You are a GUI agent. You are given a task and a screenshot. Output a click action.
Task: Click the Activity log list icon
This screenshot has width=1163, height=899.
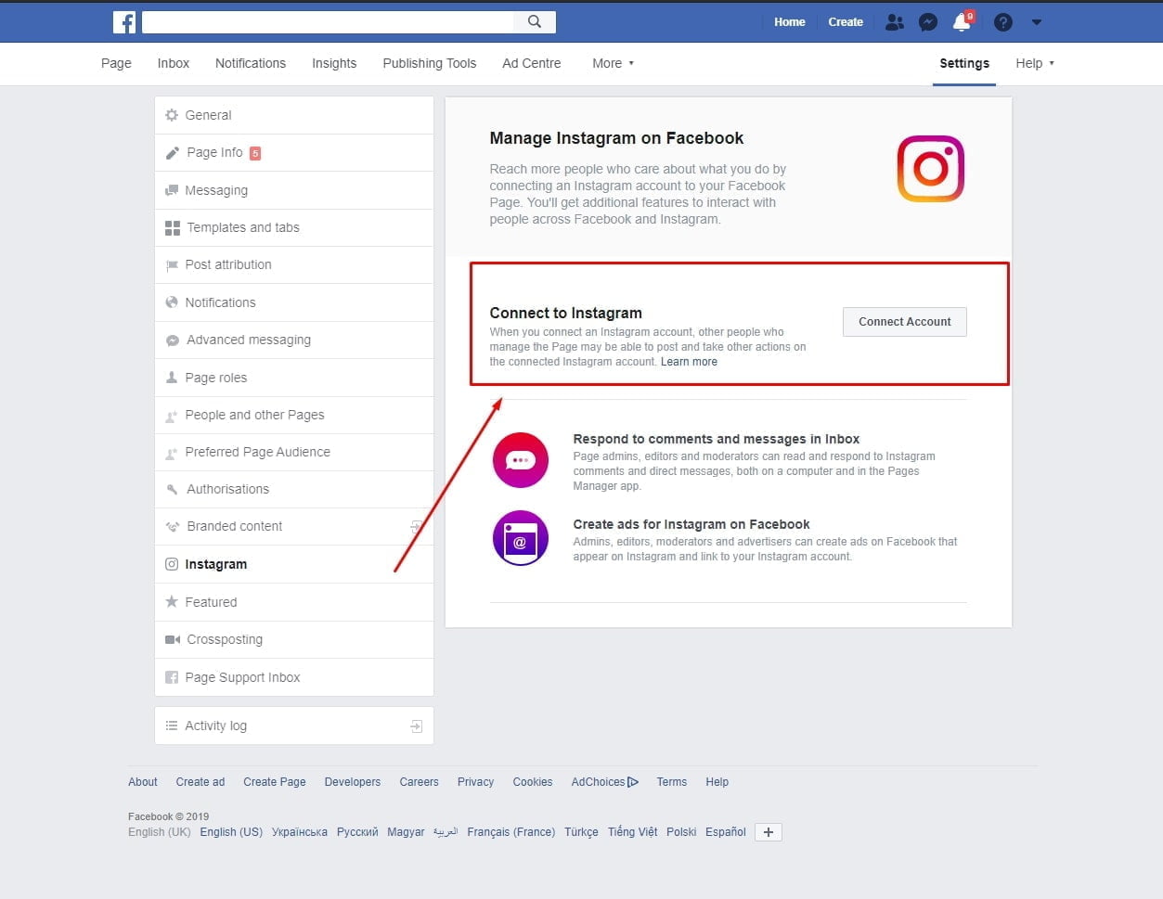172,726
